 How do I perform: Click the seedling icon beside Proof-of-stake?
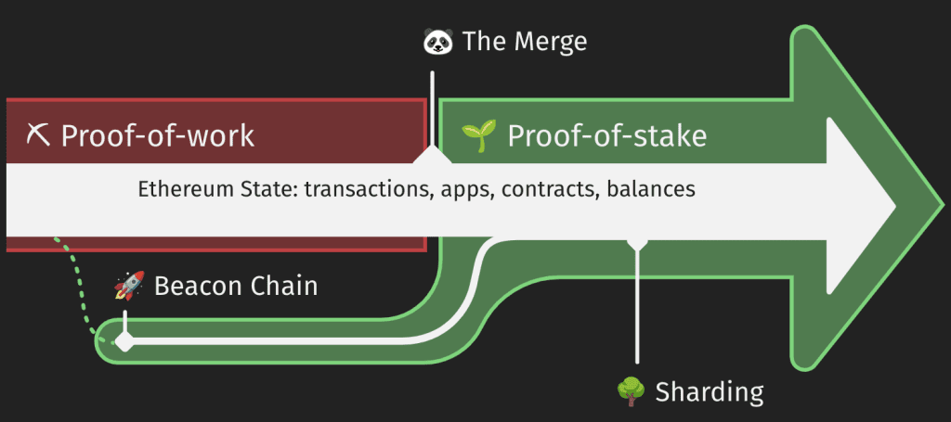click(478, 135)
